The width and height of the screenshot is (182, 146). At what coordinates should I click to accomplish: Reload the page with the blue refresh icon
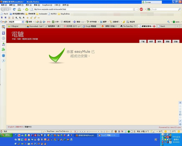(x=14, y=9)
